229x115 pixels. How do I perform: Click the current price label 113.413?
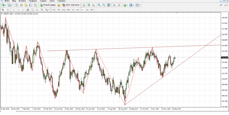(x=225, y=57)
